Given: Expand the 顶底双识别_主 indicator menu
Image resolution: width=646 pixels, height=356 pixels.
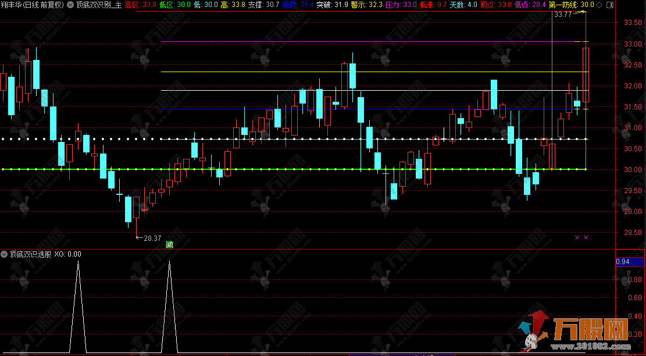Looking at the screenshot, I should [71, 5].
